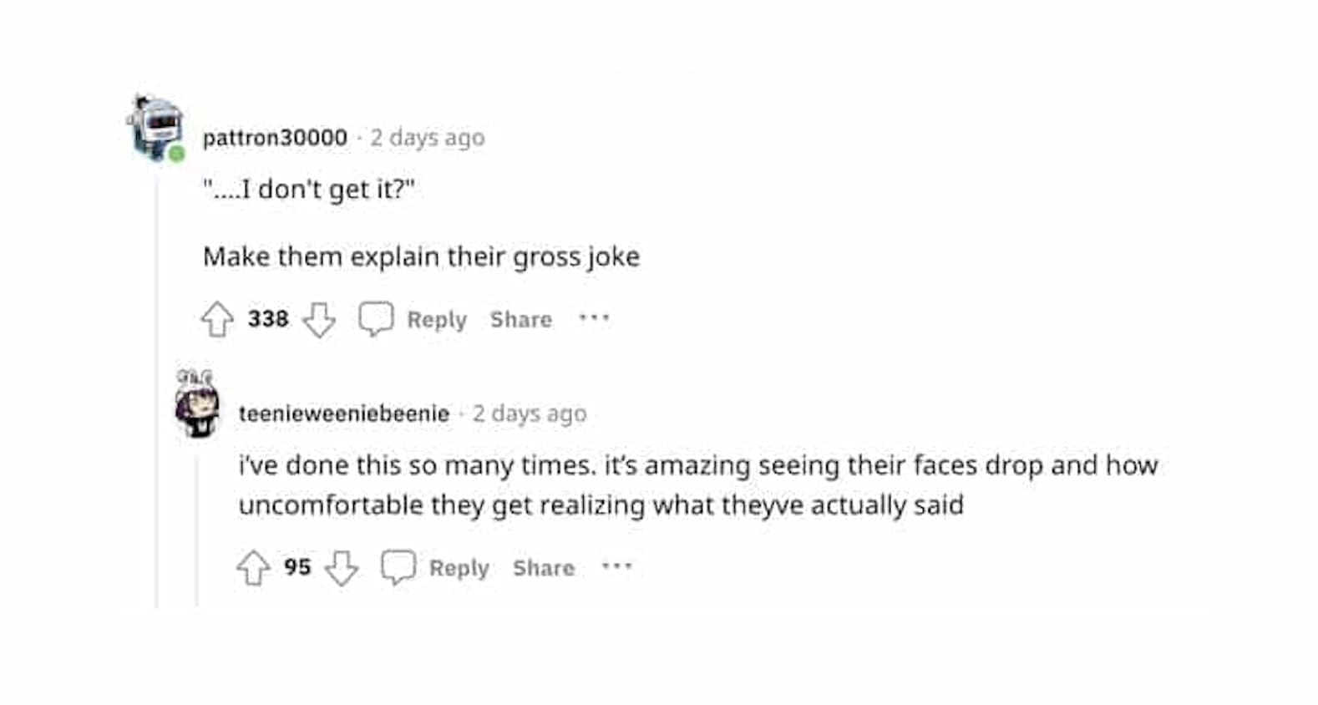Visit the teenieweeniebeenie username profile link
This screenshot has height=705, width=1318.
click(344, 413)
